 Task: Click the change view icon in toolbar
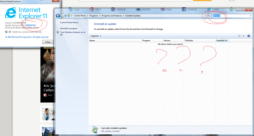pyautogui.click(x=239, y=36)
